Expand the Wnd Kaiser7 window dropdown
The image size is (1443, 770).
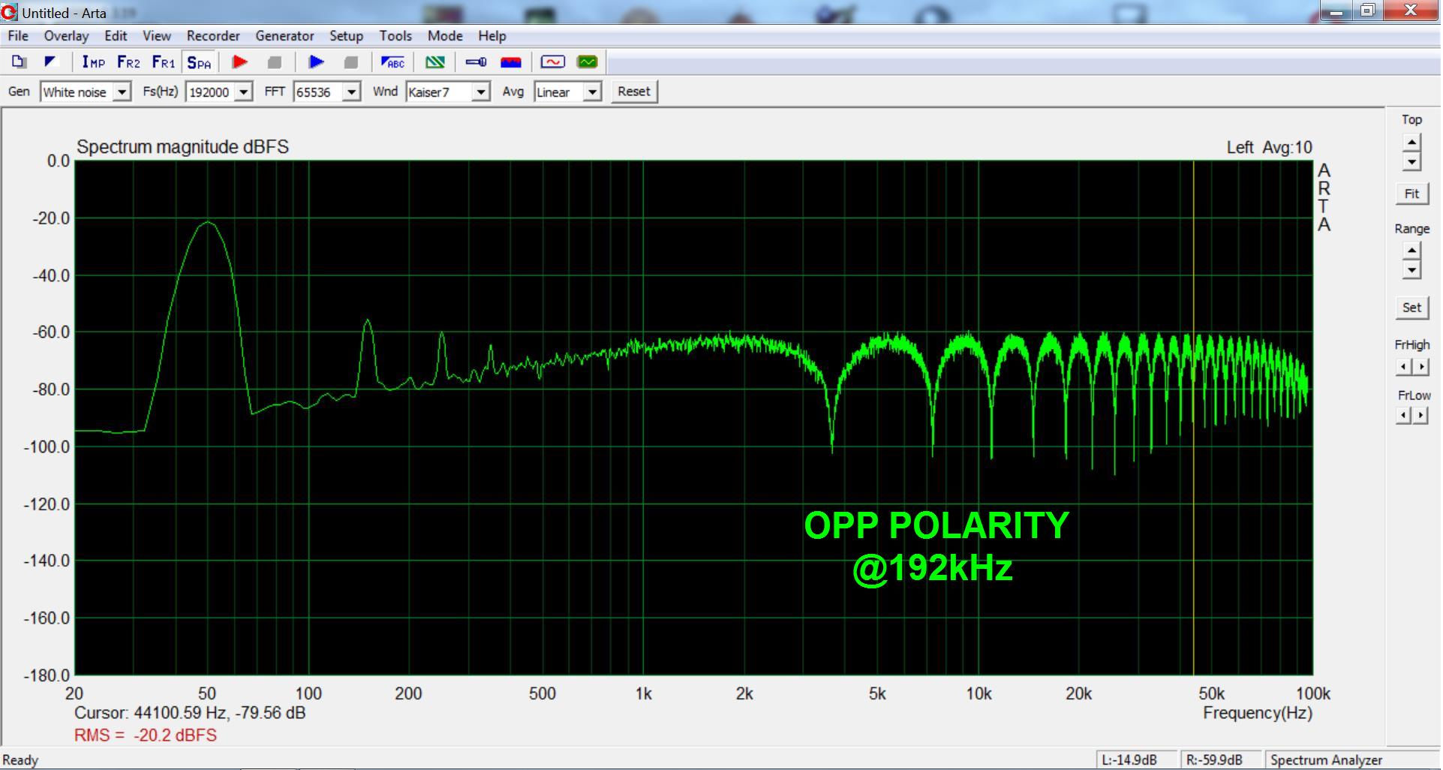click(x=481, y=92)
